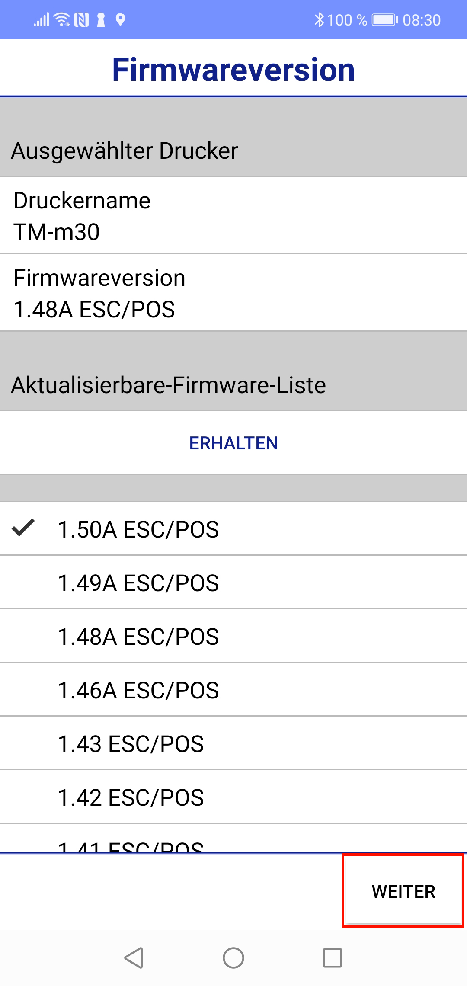Screen dimensions: 467x986
Task: Tap the NFC icon in status bar
Action: pyautogui.click(x=81, y=20)
